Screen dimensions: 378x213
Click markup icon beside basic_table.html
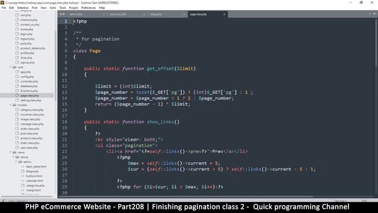[x=23, y=167]
